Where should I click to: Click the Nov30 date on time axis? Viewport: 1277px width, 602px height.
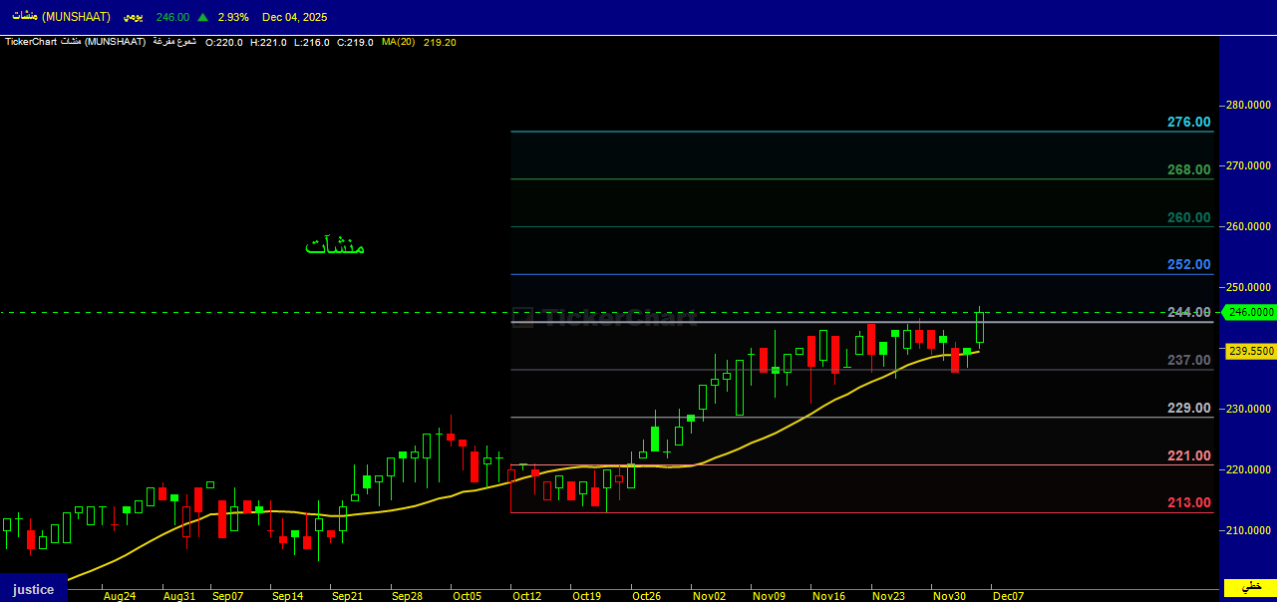pos(947,596)
